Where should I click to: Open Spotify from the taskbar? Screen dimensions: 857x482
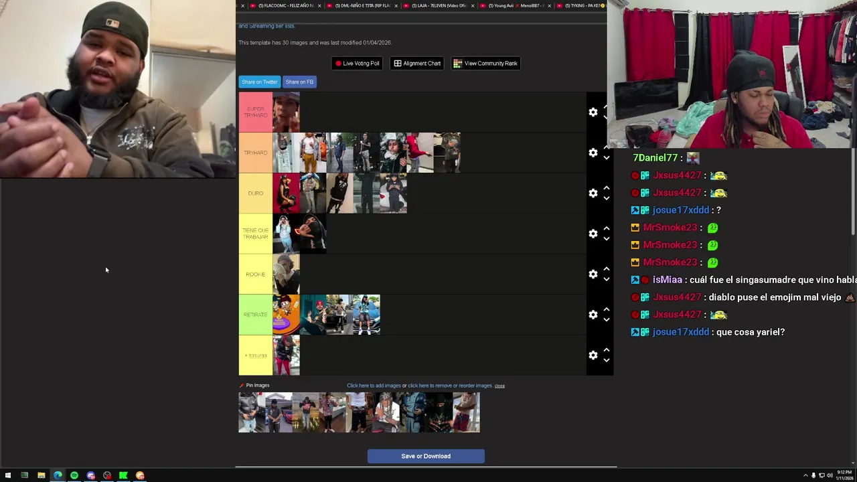74,475
